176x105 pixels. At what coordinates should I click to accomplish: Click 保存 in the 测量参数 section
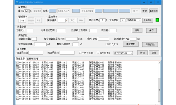(x=151, y=30)
